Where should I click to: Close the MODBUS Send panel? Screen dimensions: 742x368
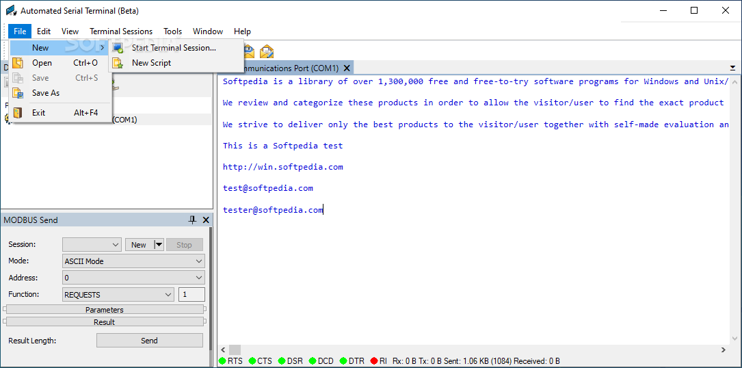(206, 220)
